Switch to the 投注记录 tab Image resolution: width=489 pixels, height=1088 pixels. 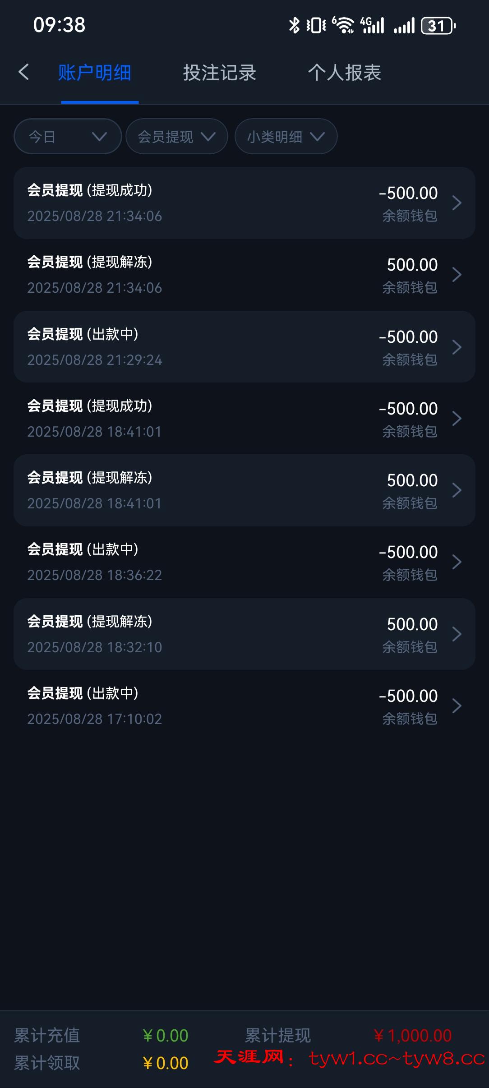[219, 73]
